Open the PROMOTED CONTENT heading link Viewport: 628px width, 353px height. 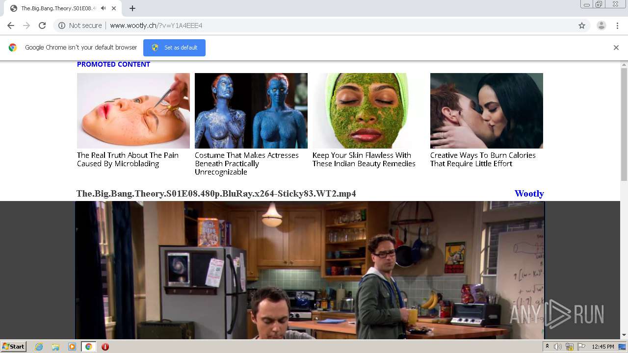point(113,64)
